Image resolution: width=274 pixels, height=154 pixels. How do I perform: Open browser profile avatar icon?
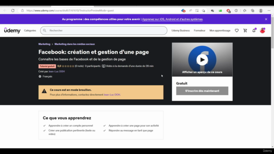[x=261, y=10]
